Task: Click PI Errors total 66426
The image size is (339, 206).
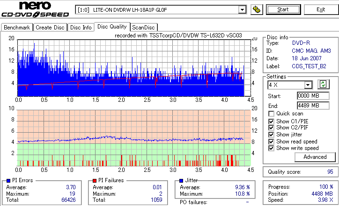Action: [x=68, y=200]
